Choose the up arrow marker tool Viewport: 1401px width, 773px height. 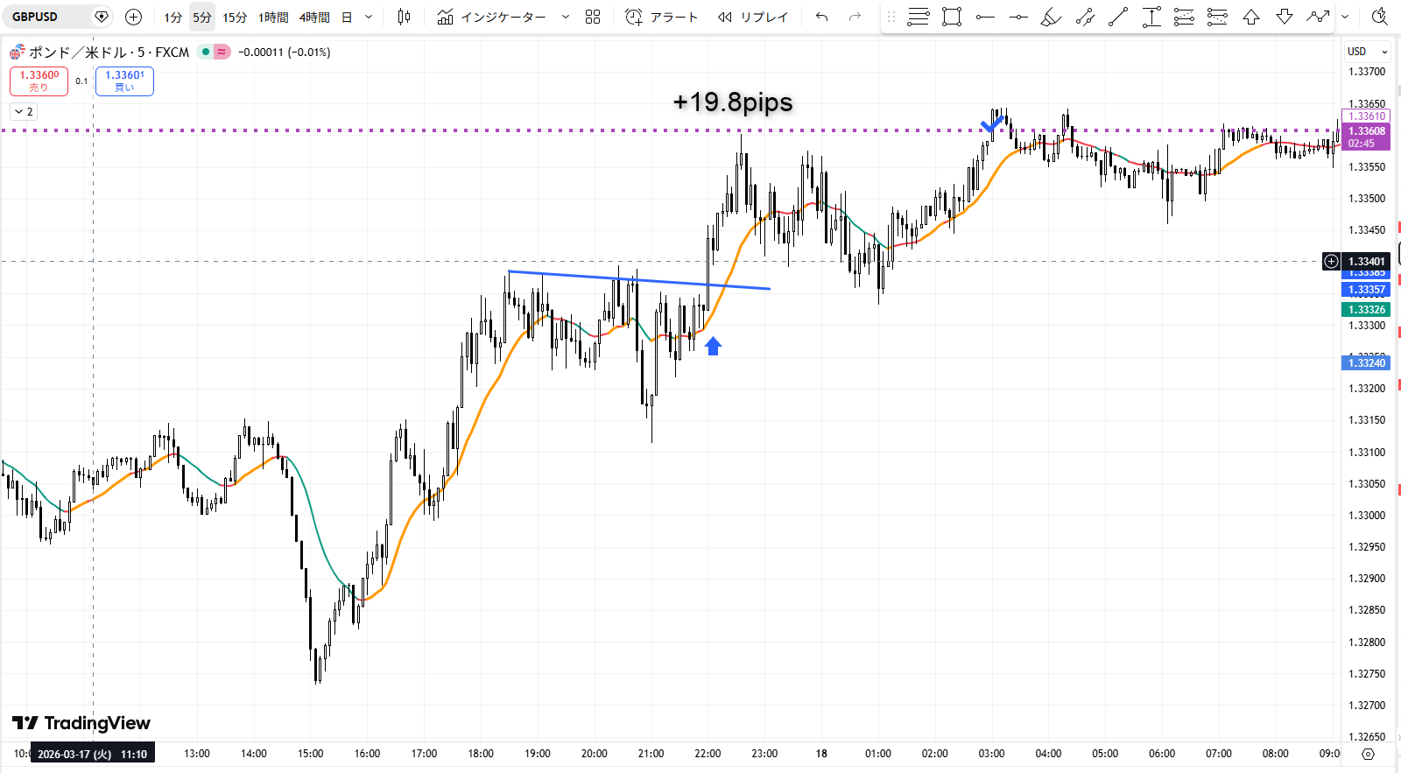click(1251, 17)
